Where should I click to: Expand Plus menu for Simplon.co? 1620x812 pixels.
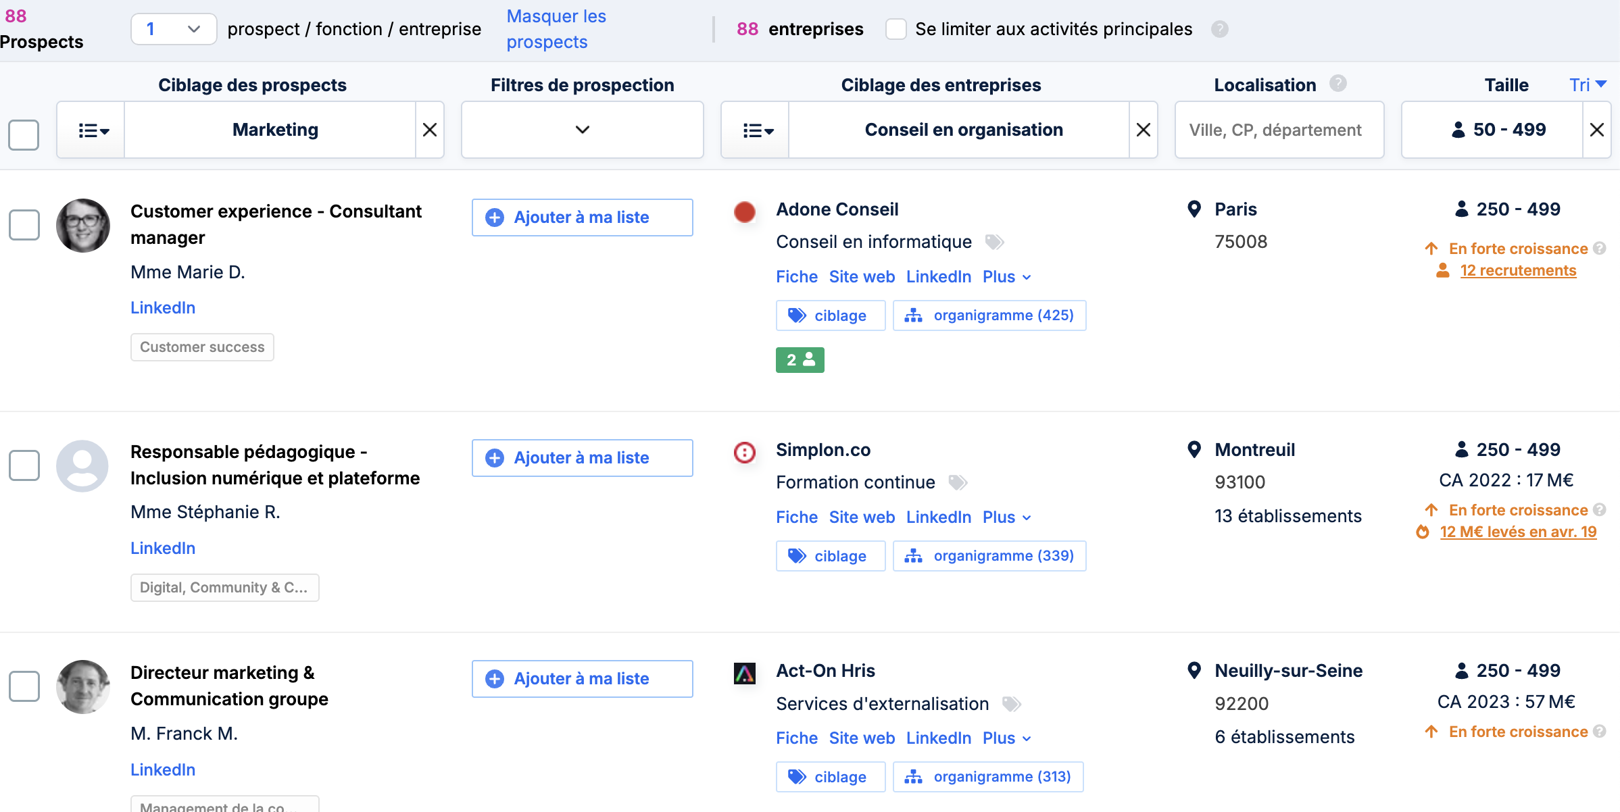coord(1006,517)
